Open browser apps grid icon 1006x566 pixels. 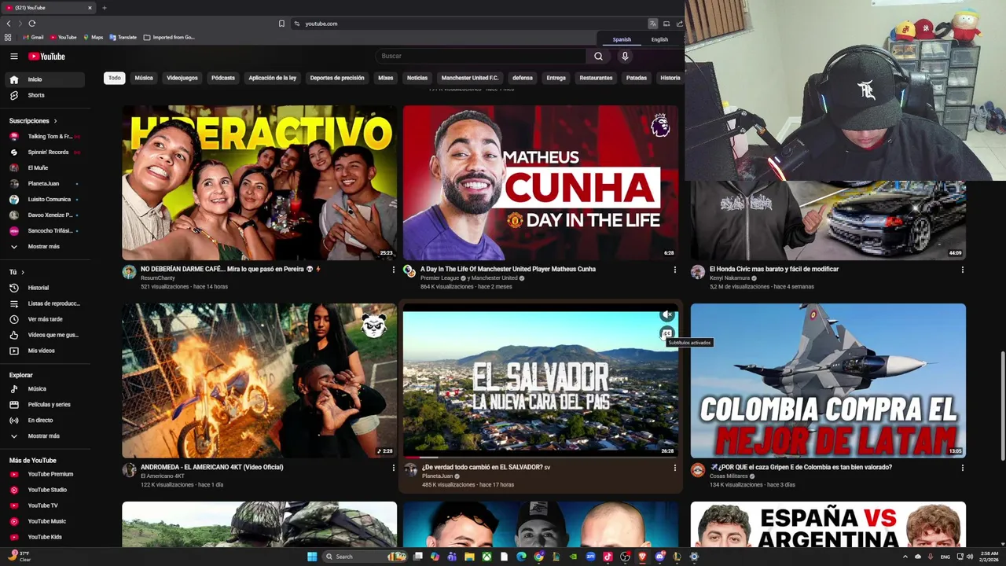tap(8, 37)
